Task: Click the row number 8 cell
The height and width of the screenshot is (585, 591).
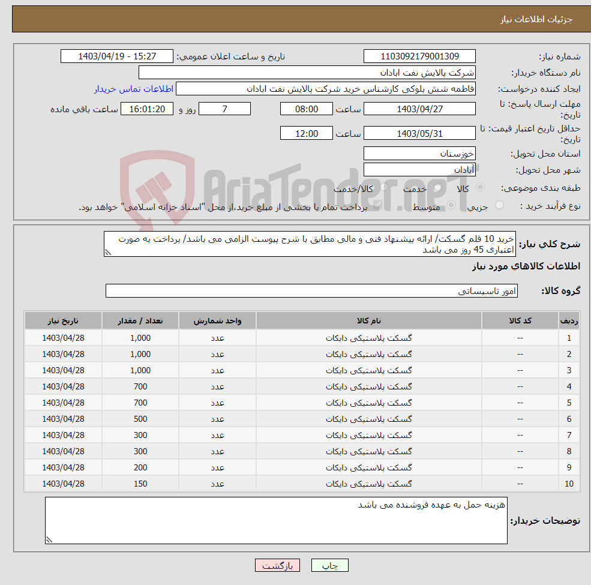Action: (x=569, y=452)
